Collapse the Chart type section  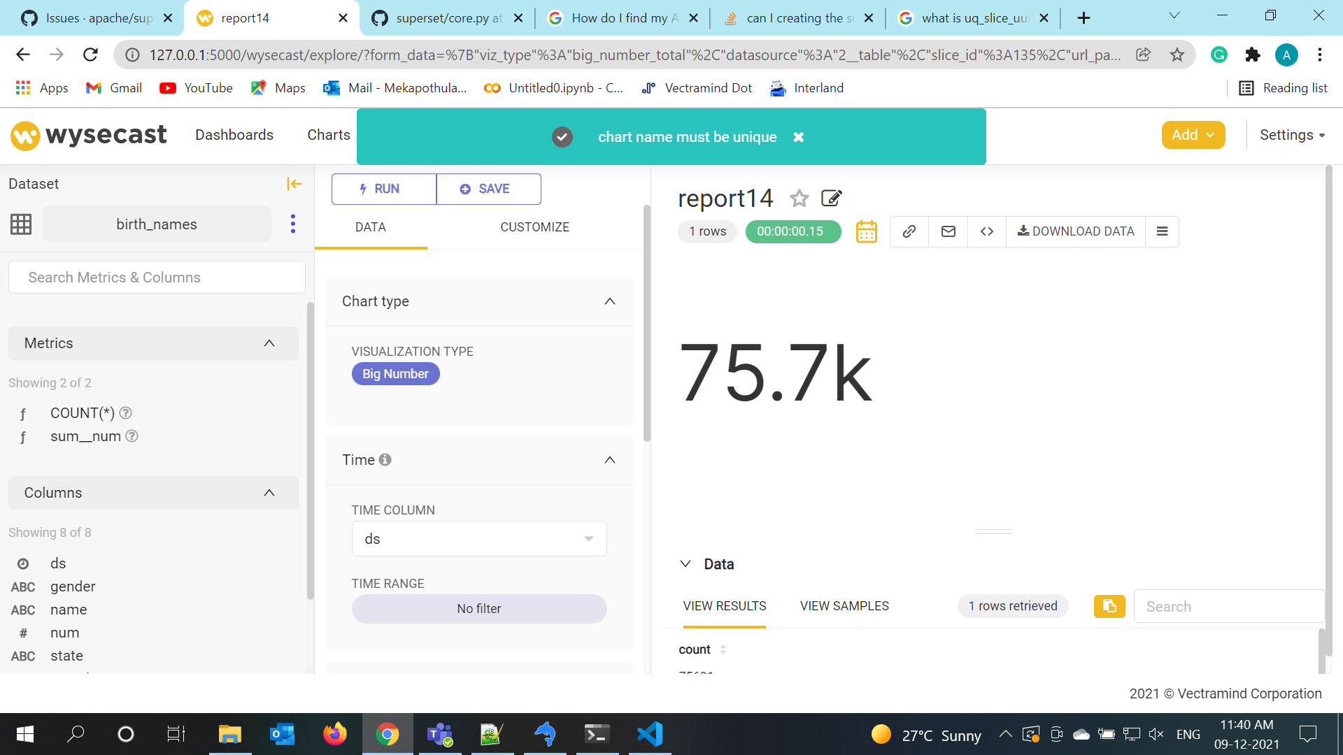pos(609,301)
